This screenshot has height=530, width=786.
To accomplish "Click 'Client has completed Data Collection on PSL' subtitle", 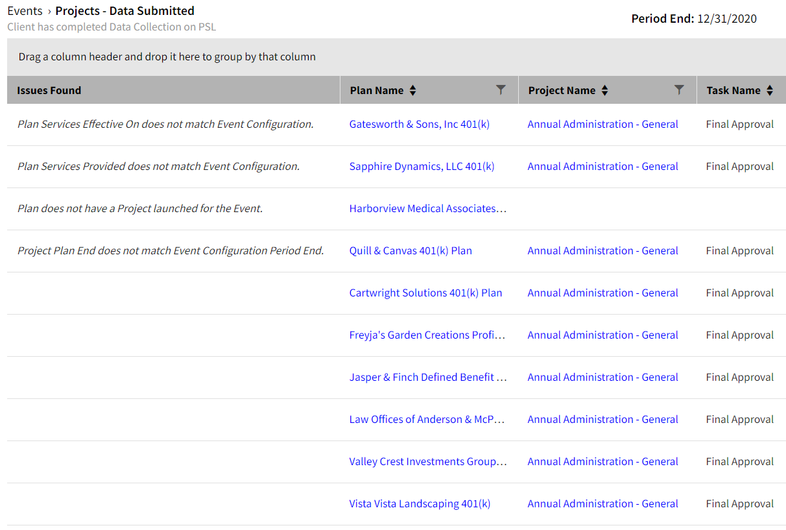I will click(112, 27).
